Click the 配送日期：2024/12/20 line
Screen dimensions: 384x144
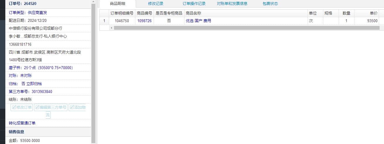coord(28,20)
